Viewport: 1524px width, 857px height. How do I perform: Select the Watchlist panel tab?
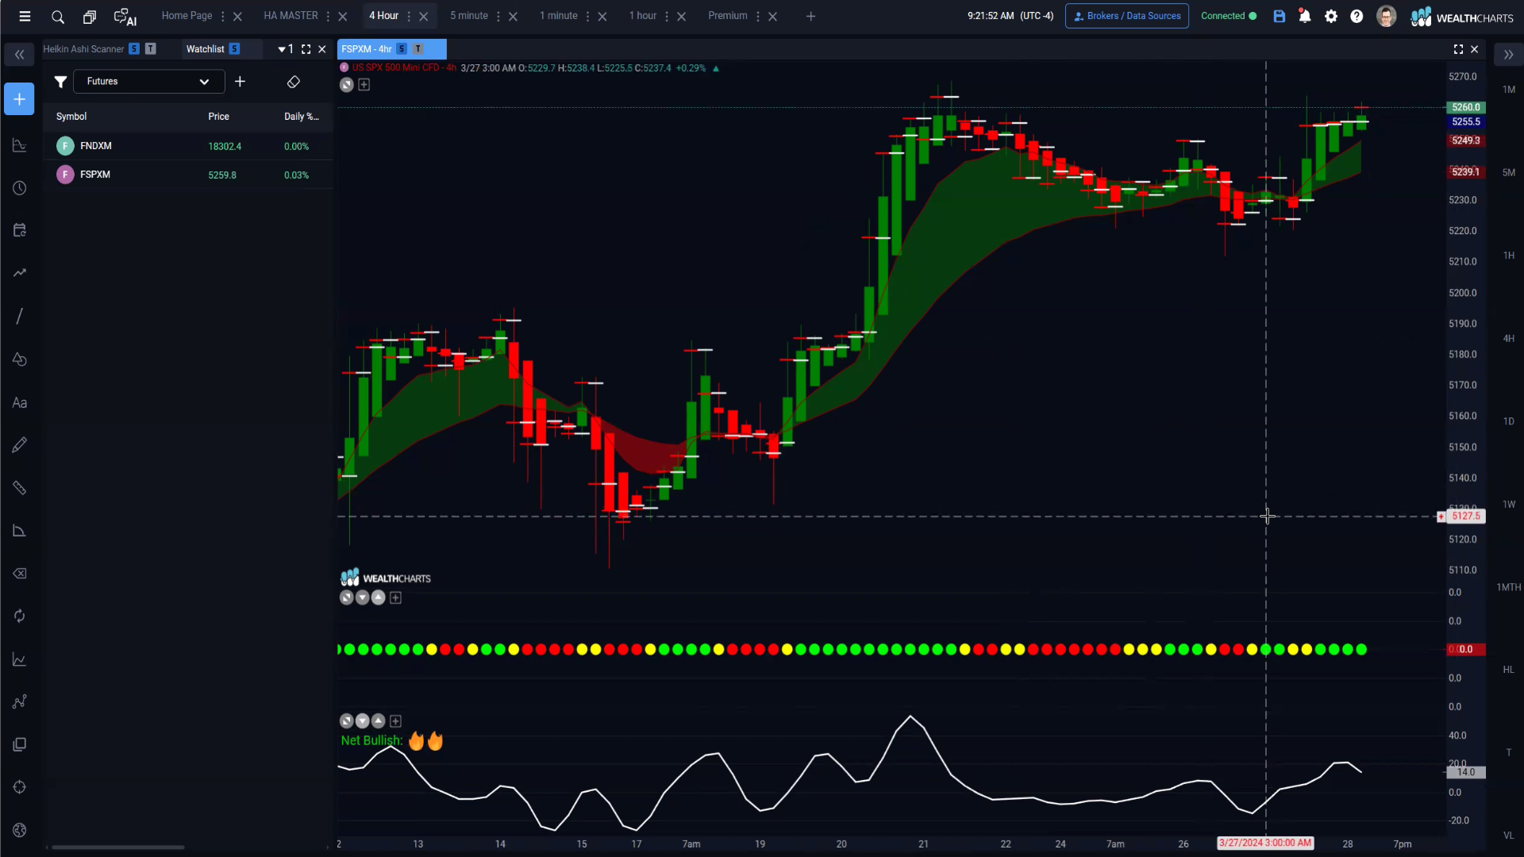[x=206, y=49]
